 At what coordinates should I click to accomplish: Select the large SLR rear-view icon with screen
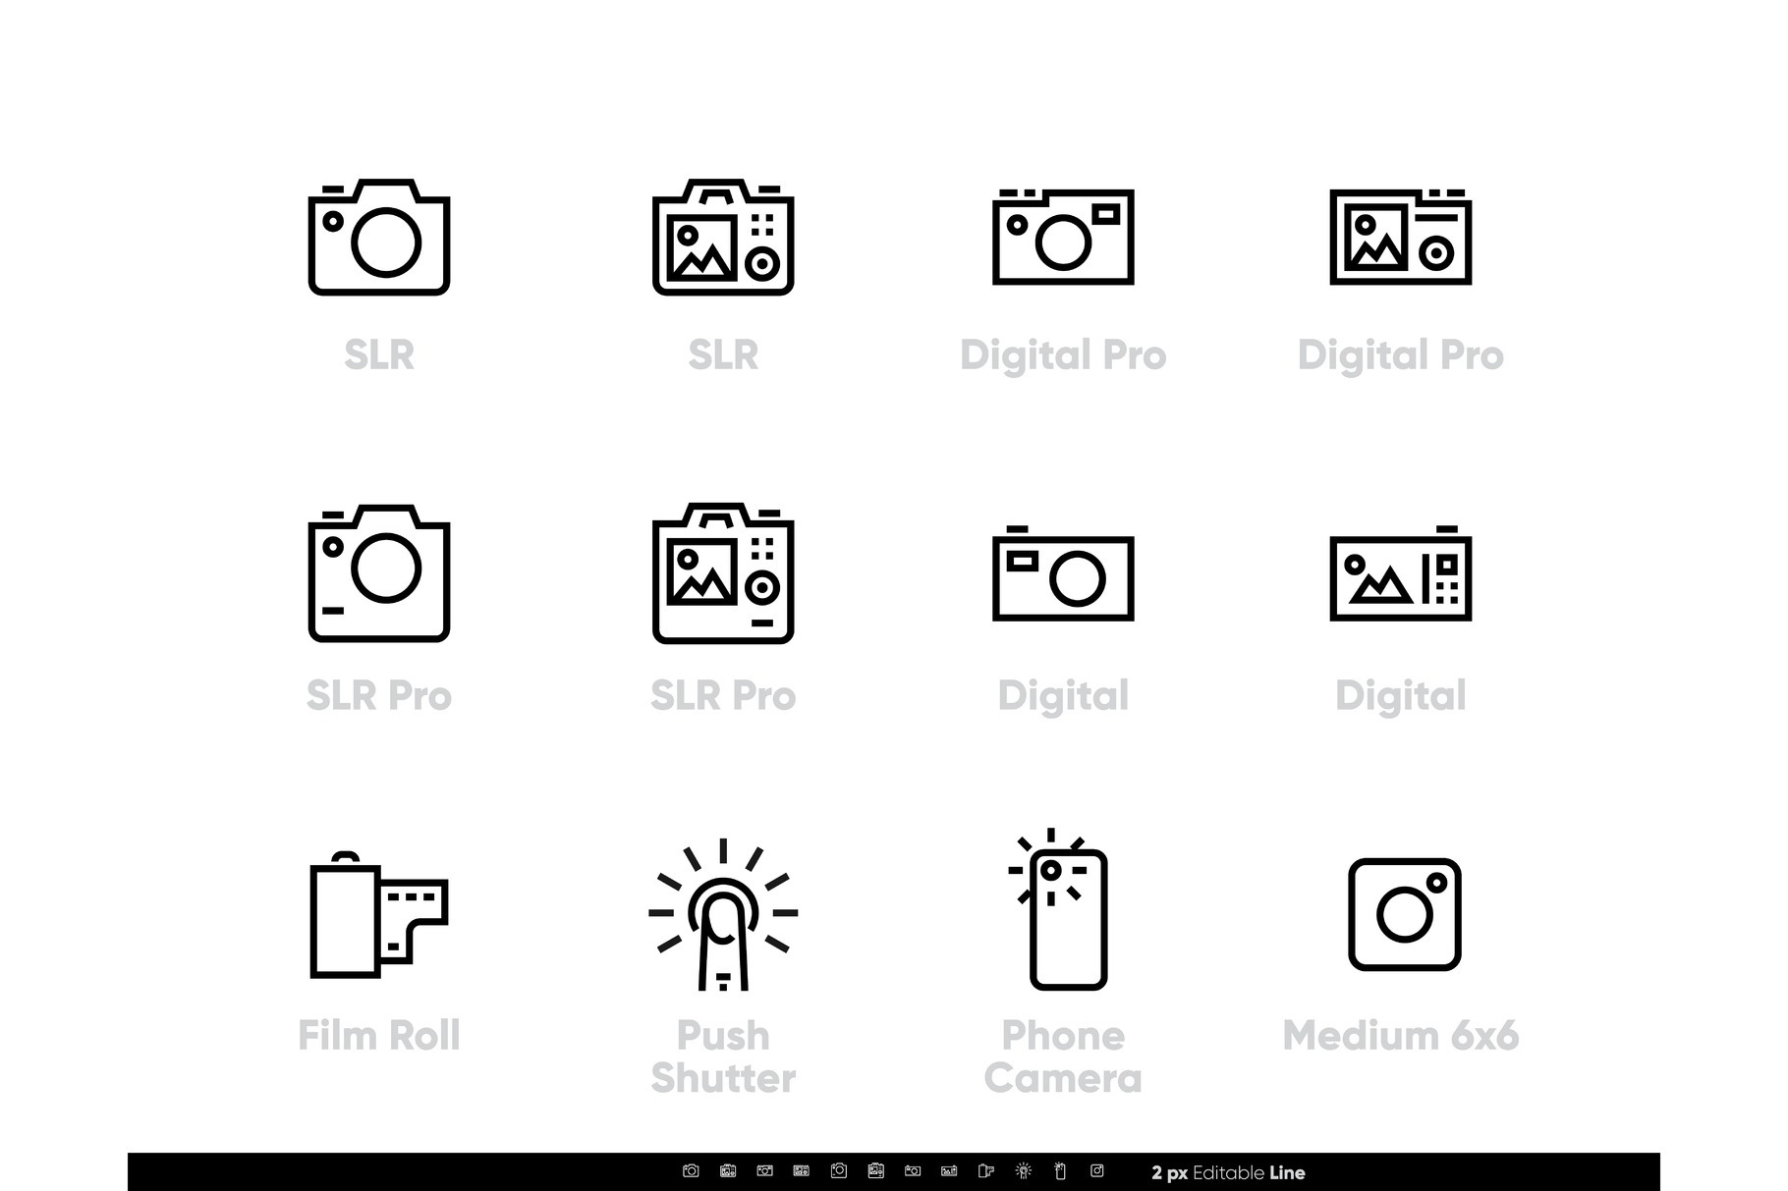723,238
